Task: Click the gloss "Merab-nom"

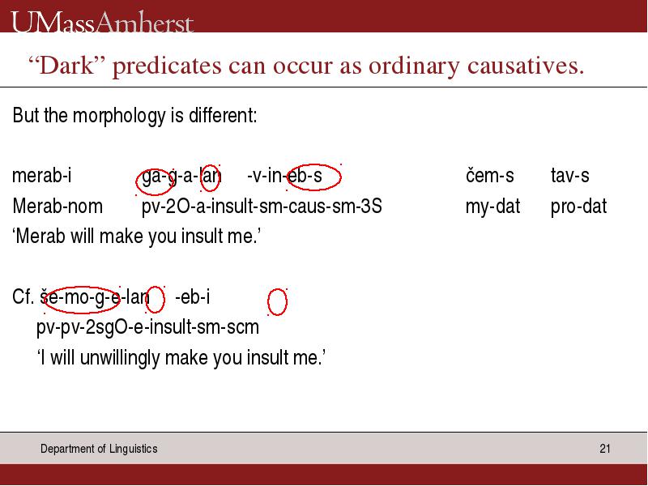Action: coord(58,206)
